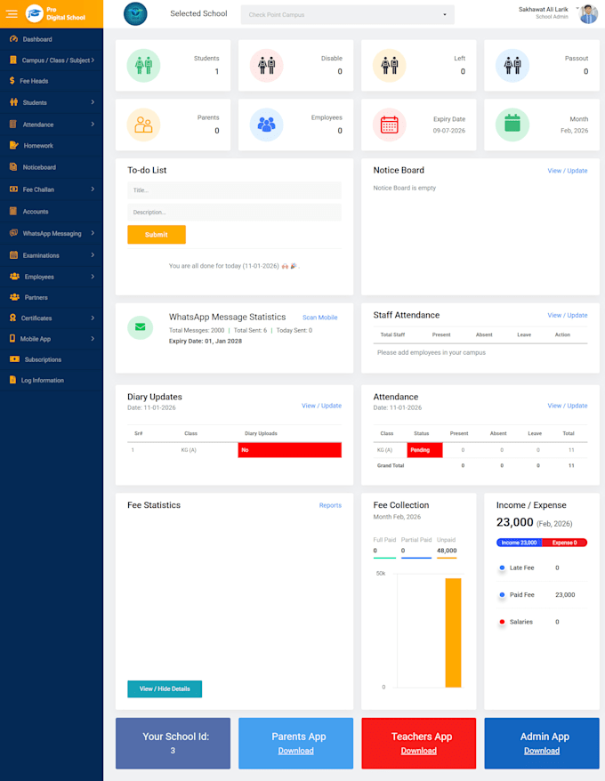Click the school logo beside Selected School

[135, 14]
